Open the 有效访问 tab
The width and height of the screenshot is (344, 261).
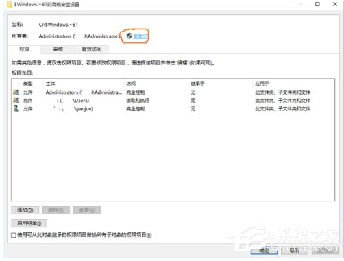[x=92, y=49]
